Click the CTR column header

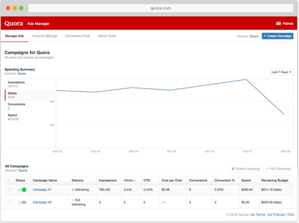coord(147,180)
